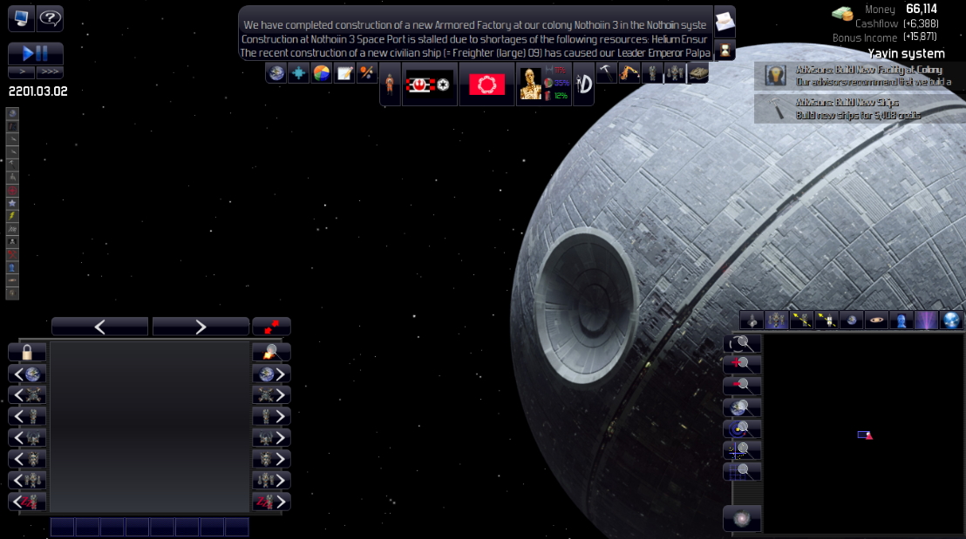966x539 pixels.
Task: Toggle play/pause game speed
Action: [35, 53]
